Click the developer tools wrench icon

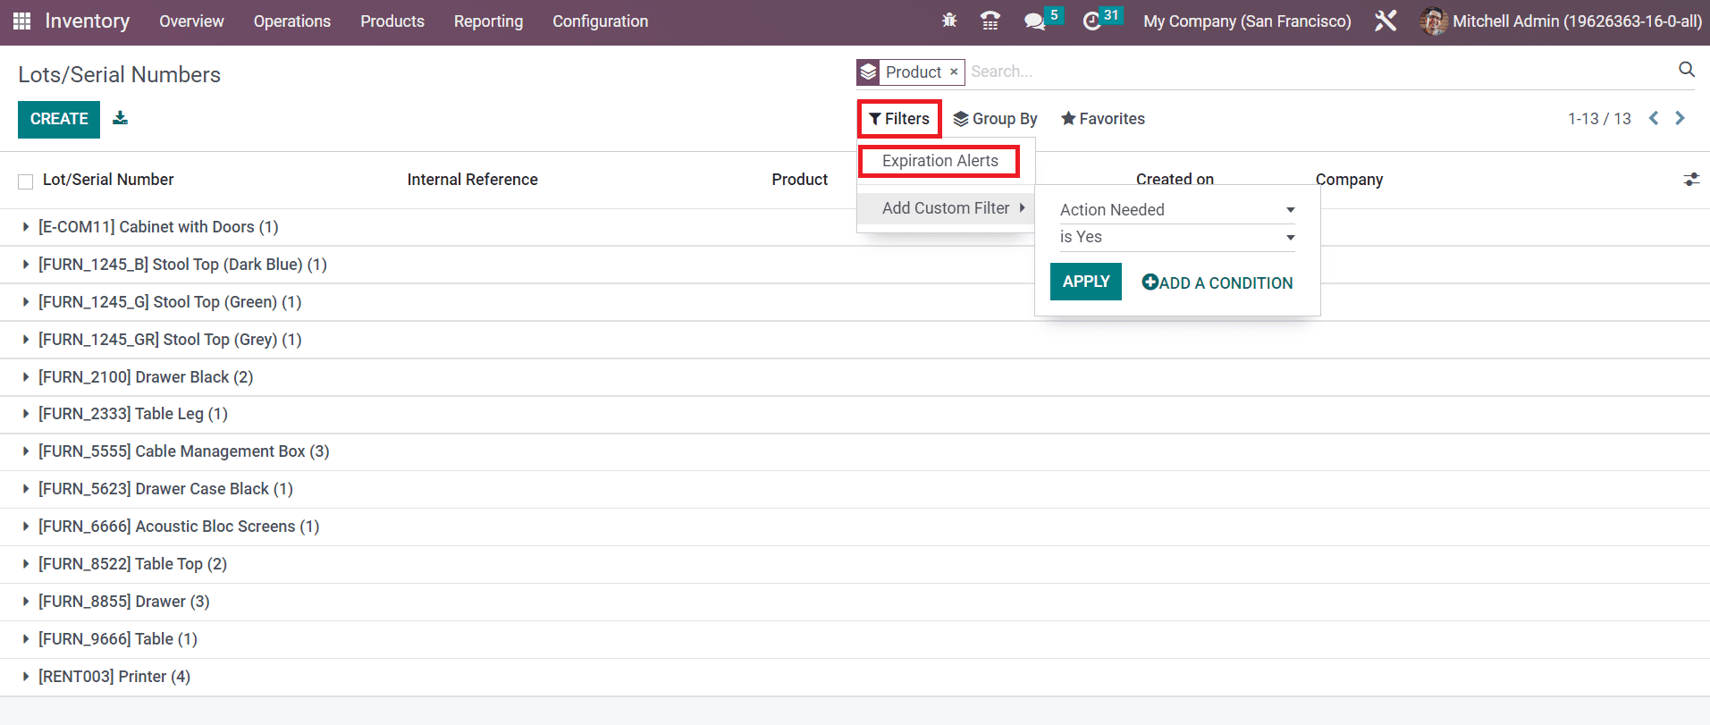[x=1386, y=21]
